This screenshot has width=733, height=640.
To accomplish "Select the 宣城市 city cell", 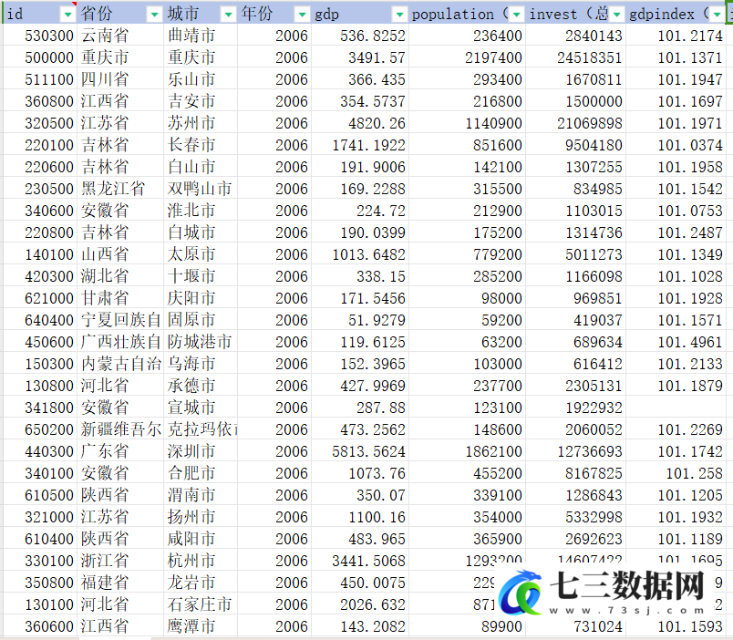I will pos(201,408).
